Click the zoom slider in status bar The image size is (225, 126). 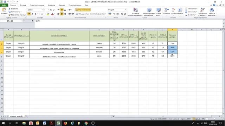coord(214,119)
